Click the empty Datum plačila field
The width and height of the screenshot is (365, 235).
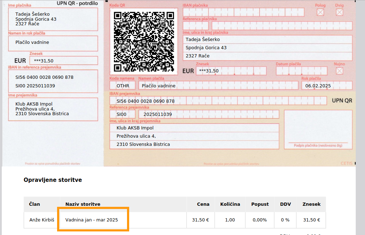(300, 71)
